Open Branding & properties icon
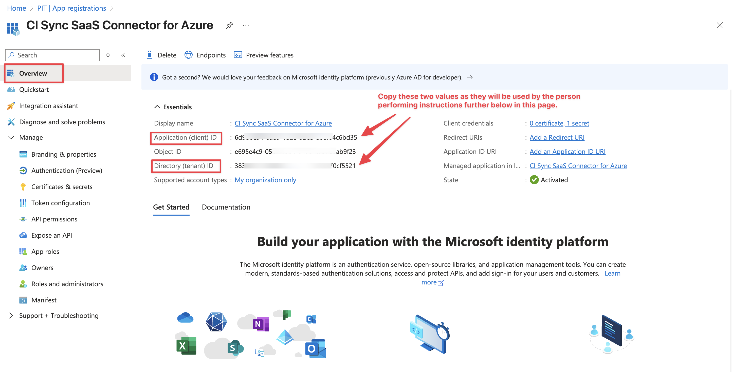 (23, 154)
